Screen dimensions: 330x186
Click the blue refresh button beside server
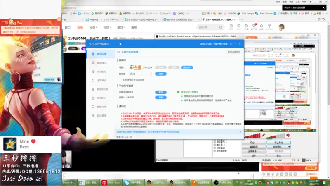pos(161,74)
